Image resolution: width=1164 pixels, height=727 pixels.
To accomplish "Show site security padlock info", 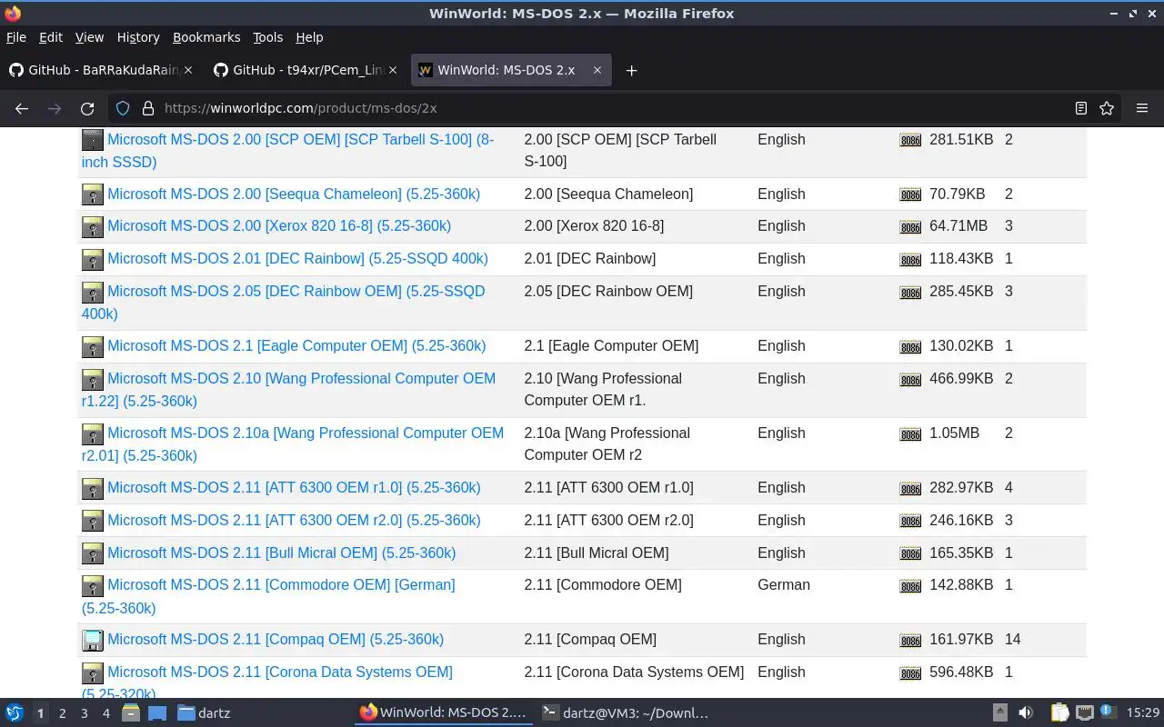I will click(148, 108).
